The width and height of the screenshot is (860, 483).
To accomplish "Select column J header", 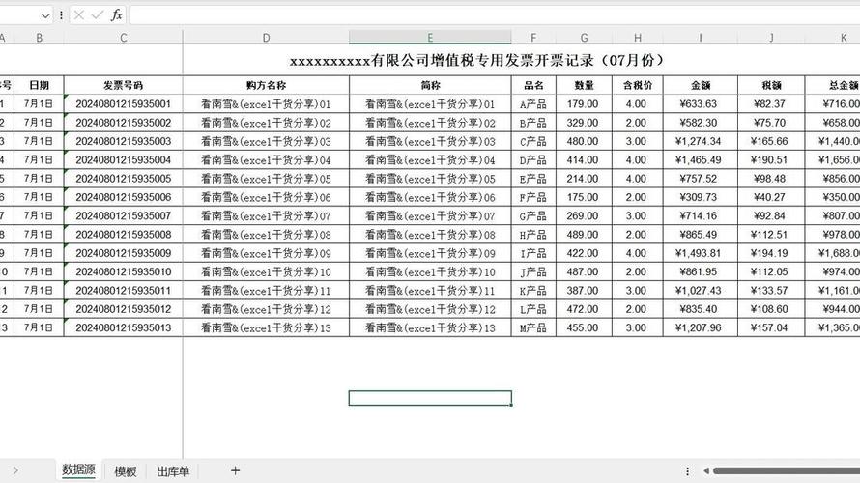I will tap(771, 38).
